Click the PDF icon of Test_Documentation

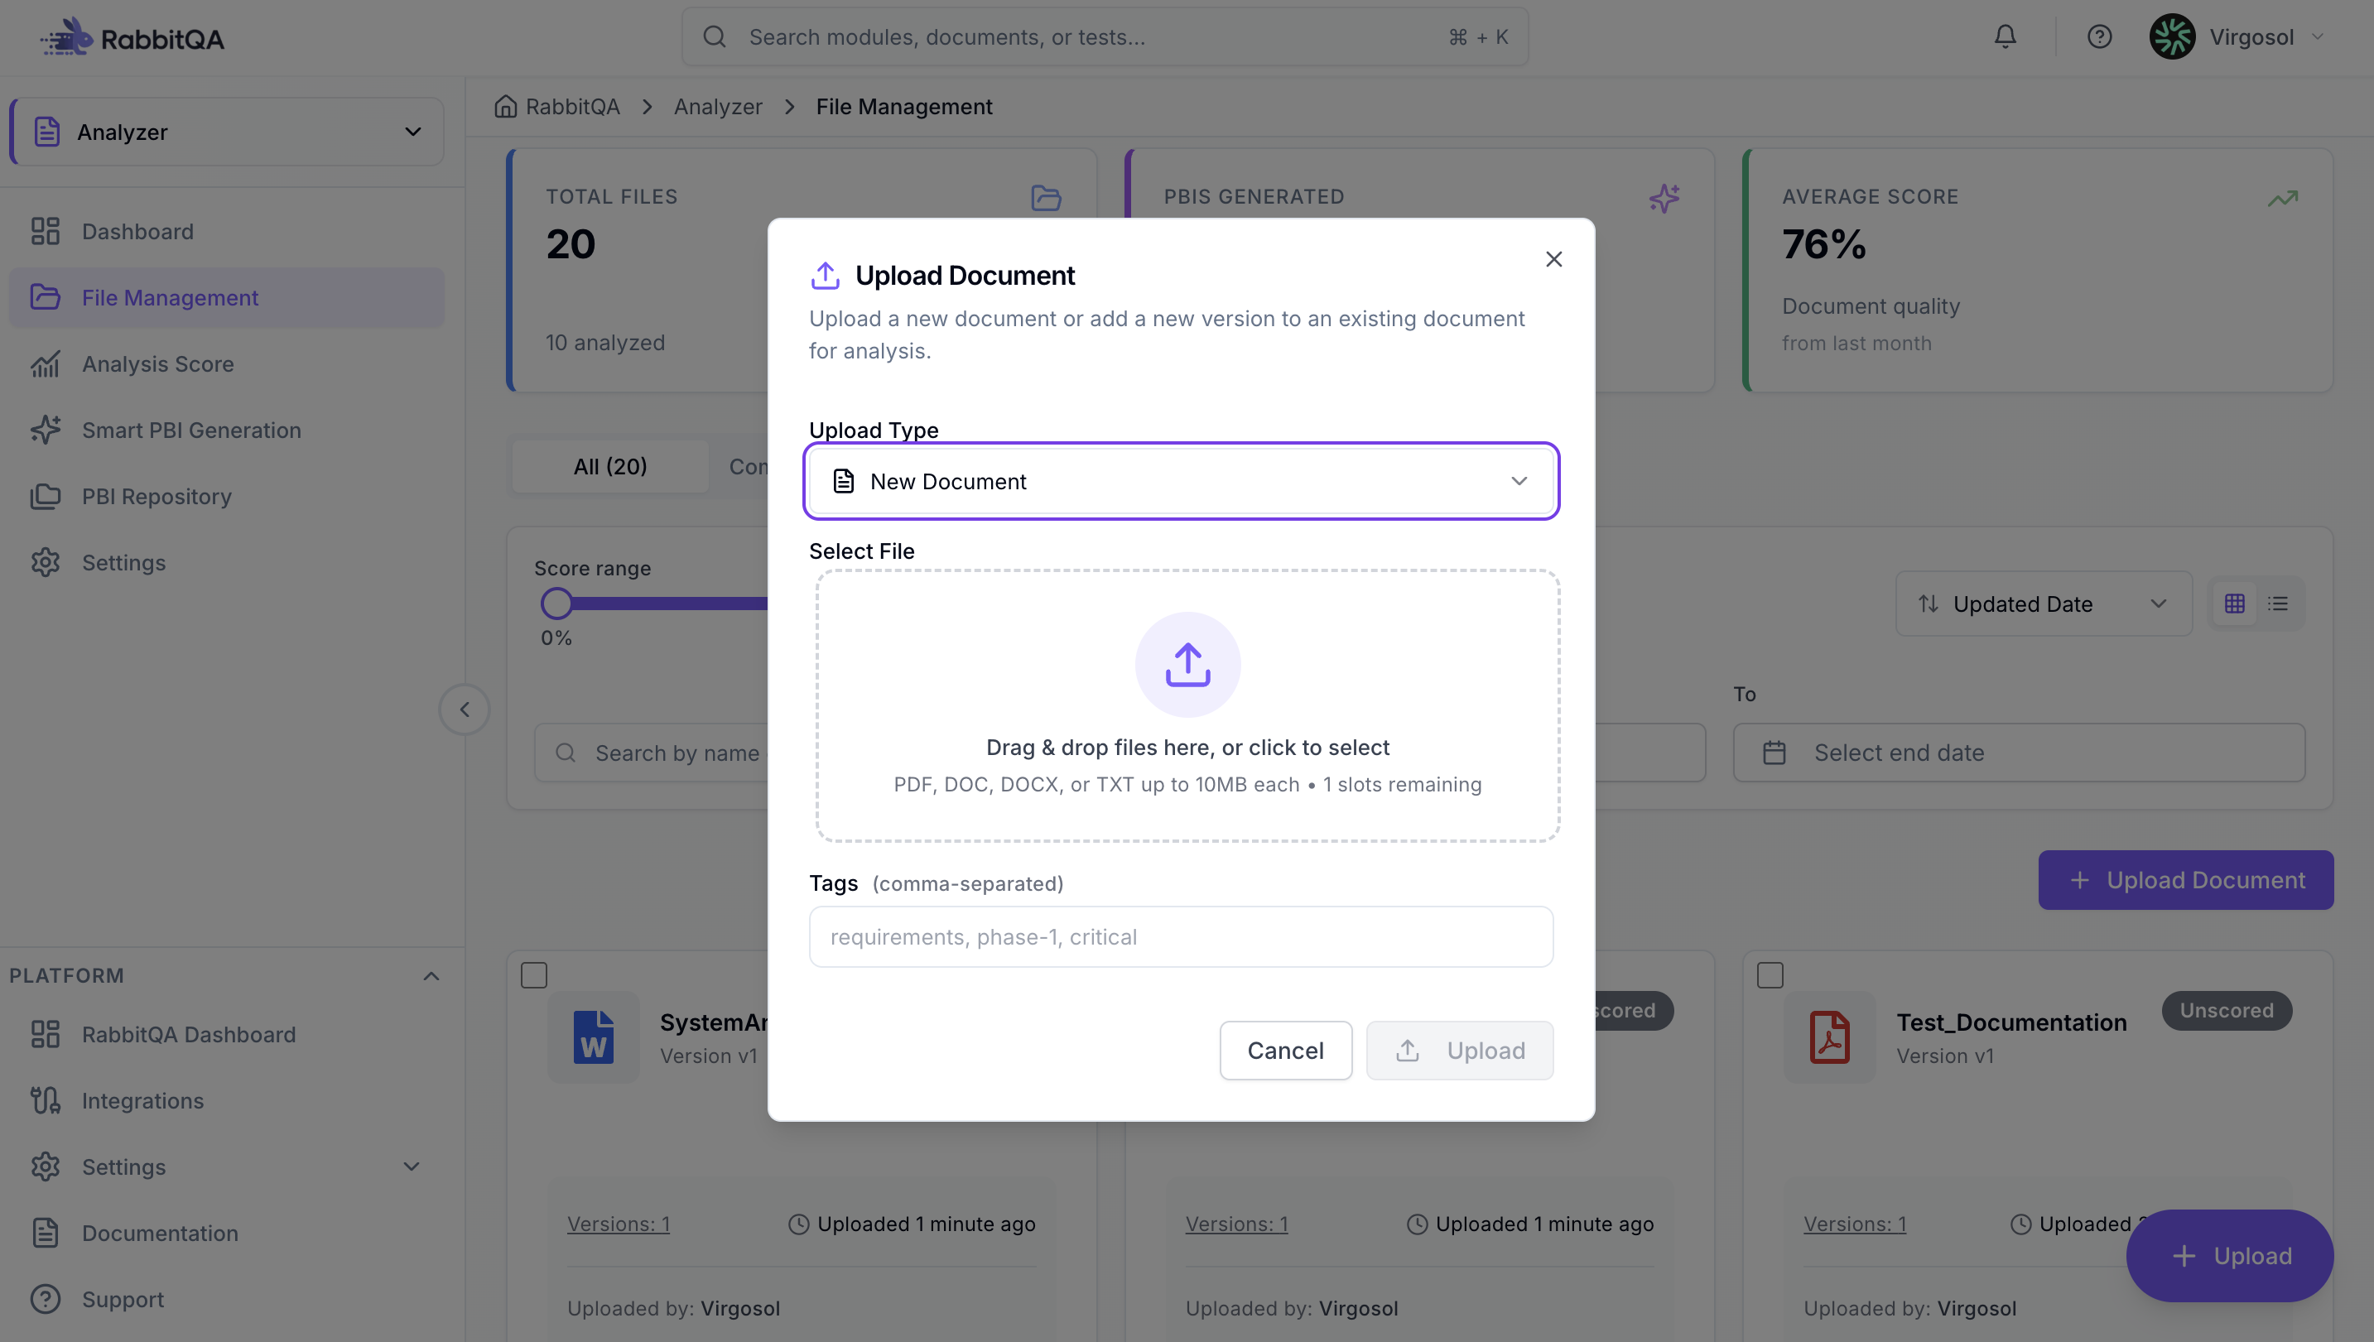point(1829,1036)
